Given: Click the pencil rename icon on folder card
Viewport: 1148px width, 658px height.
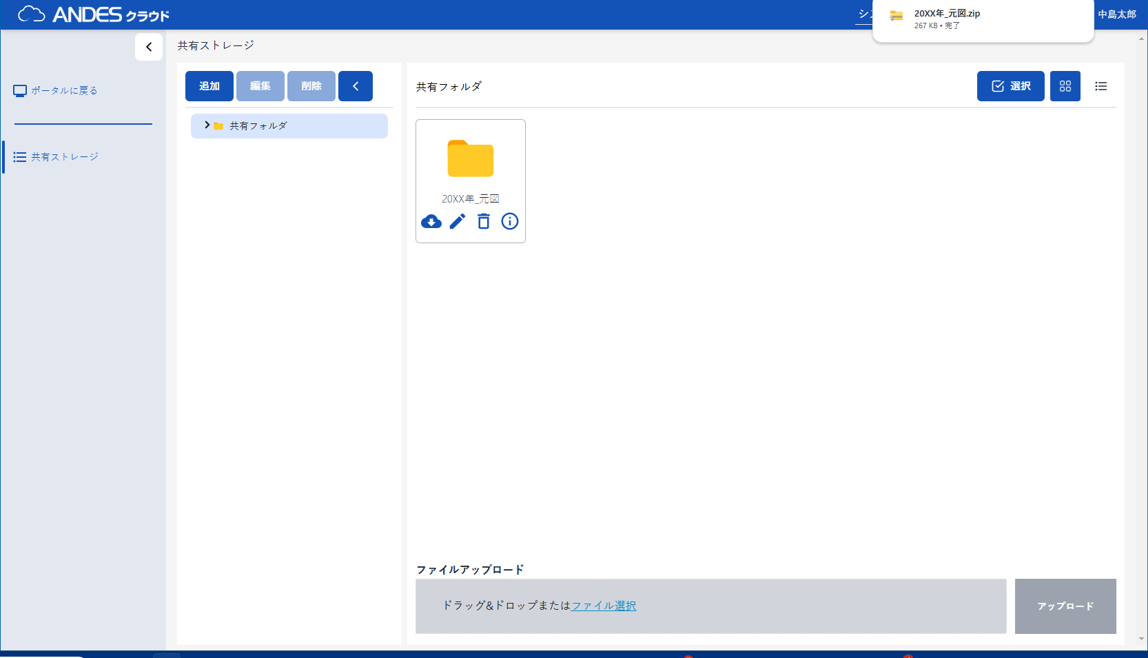Looking at the screenshot, I should [x=458, y=221].
